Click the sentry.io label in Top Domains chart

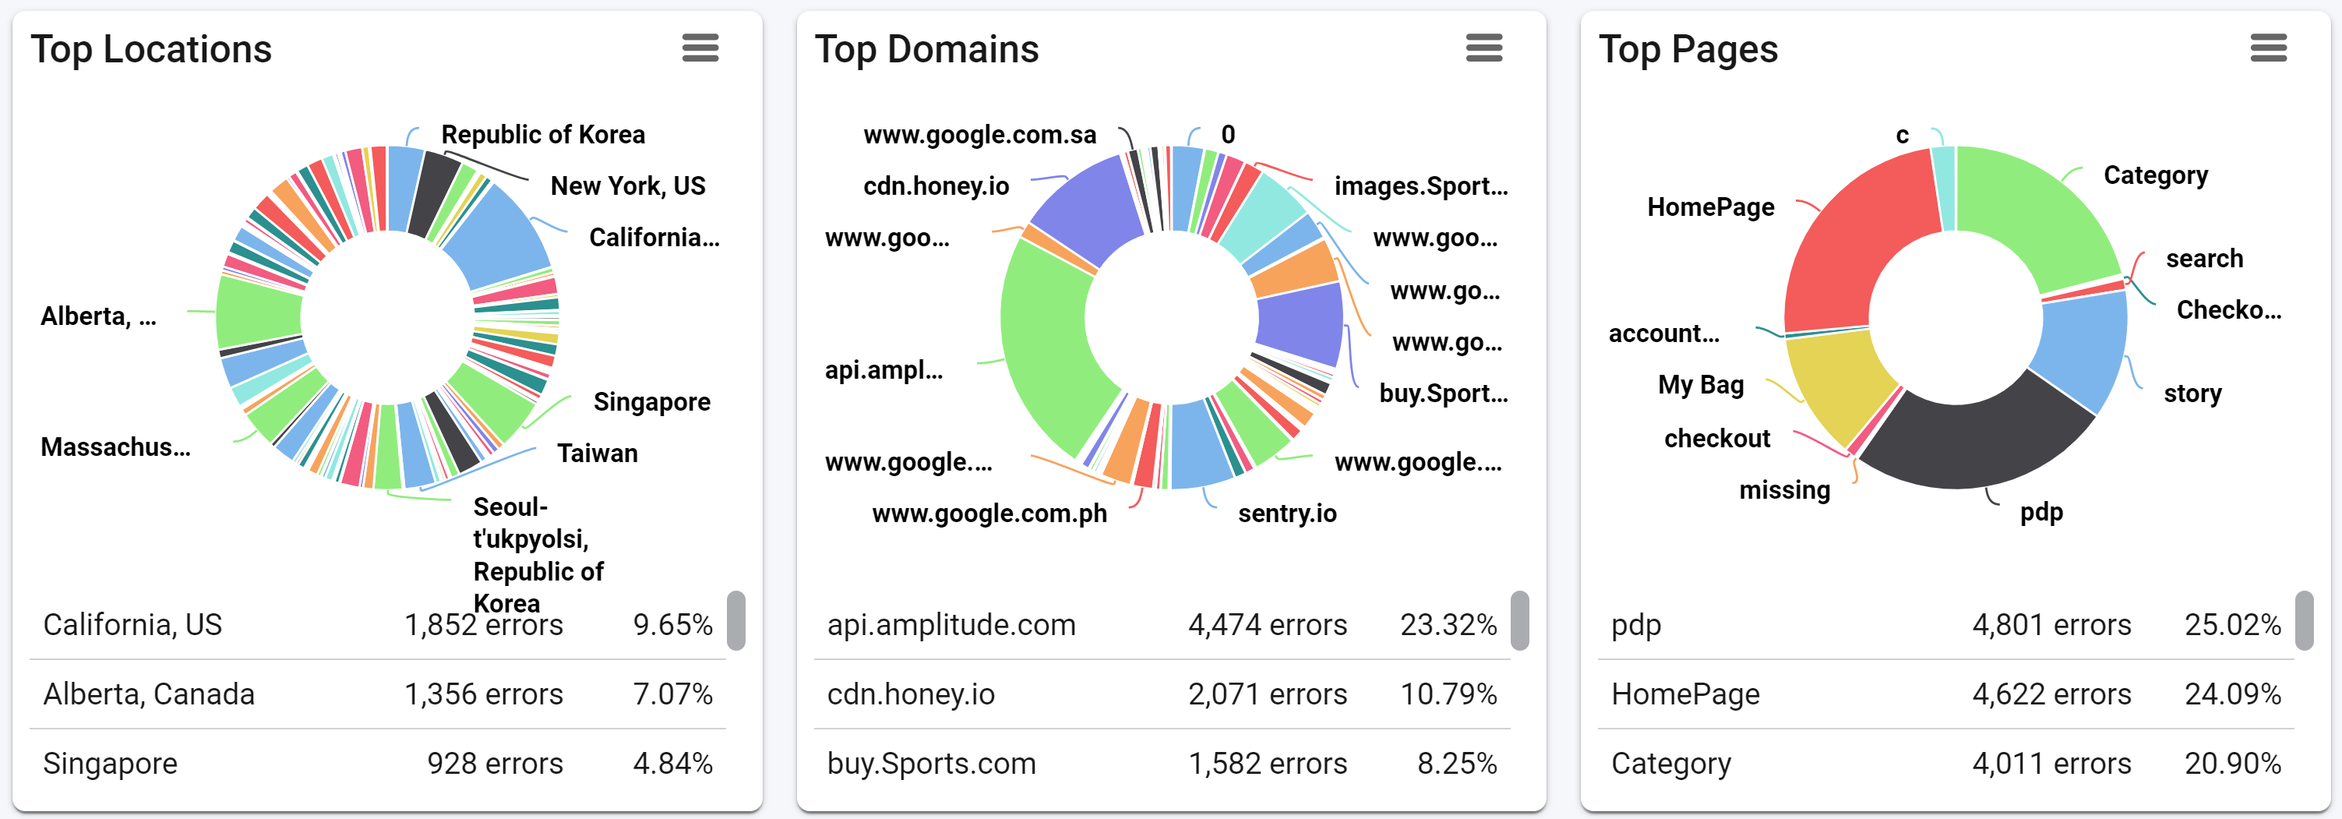[1287, 514]
